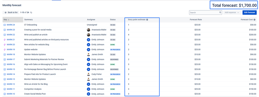
Task: Open issue link MARK-10
Action: click(11, 94)
